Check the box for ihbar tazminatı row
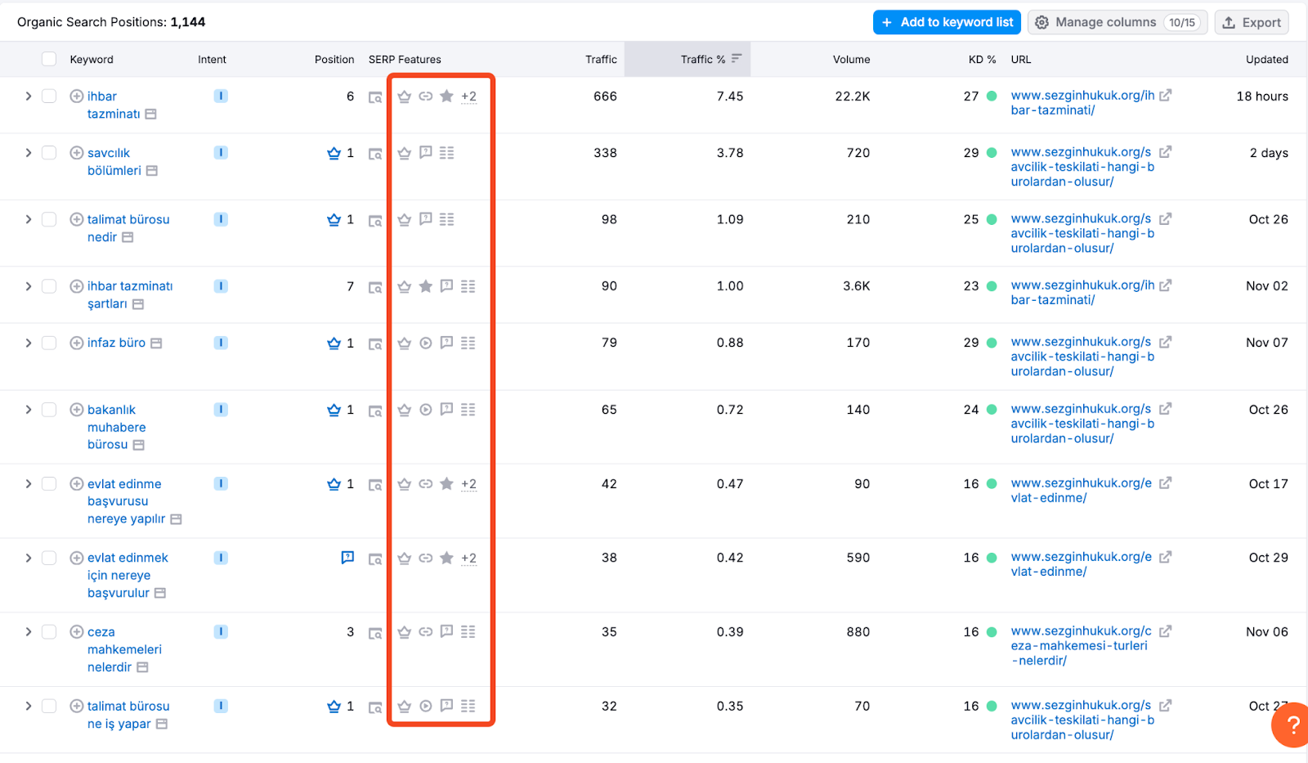Viewport: 1308px width, 763px height. [49, 96]
